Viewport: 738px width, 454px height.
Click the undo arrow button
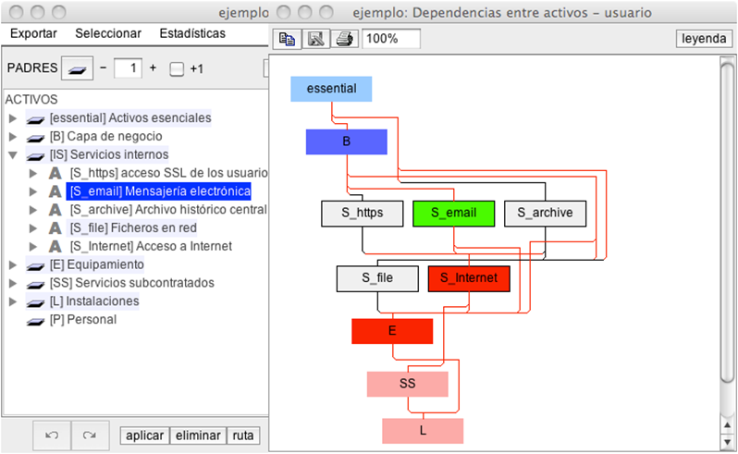[52, 436]
